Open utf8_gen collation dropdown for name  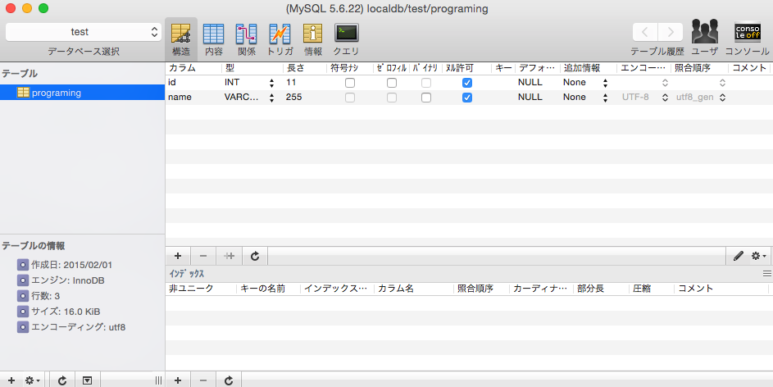click(x=722, y=98)
